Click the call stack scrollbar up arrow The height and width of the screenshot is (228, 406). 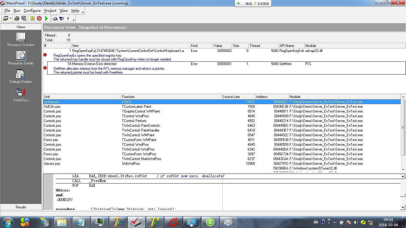click(403, 97)
